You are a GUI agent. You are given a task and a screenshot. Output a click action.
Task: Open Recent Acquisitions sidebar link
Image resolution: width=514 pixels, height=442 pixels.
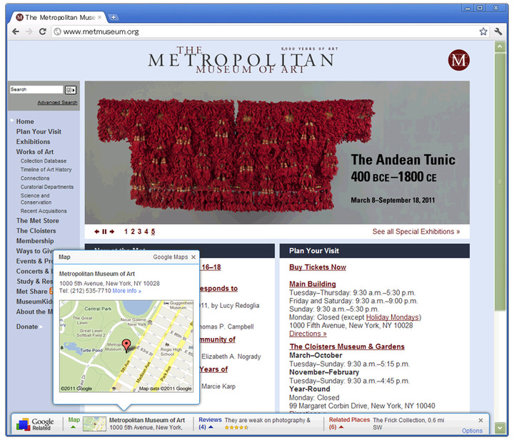click(x=44, y=211)
